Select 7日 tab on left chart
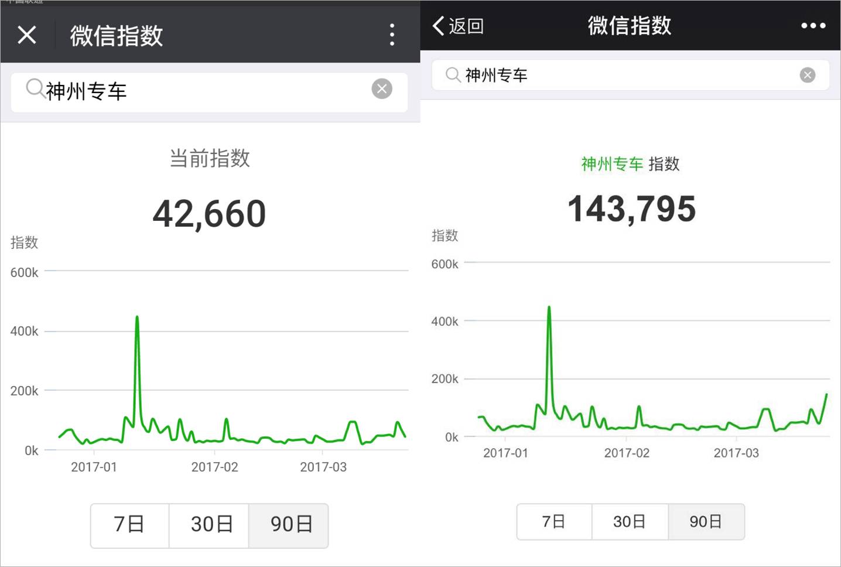This screenshot has width=841, height=567. click(129, 525)
